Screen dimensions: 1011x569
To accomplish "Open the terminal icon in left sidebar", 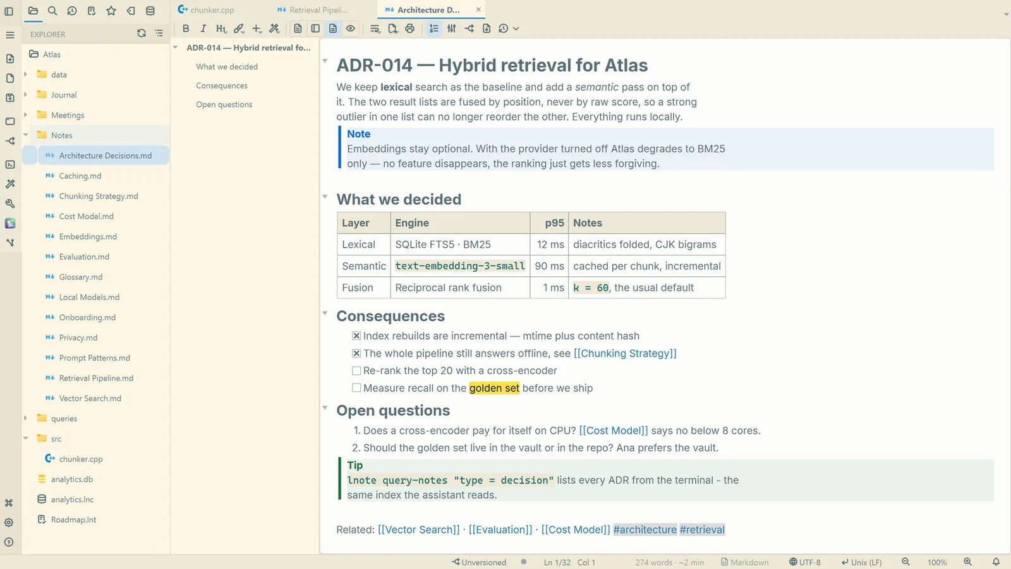I will coord(10,164).
